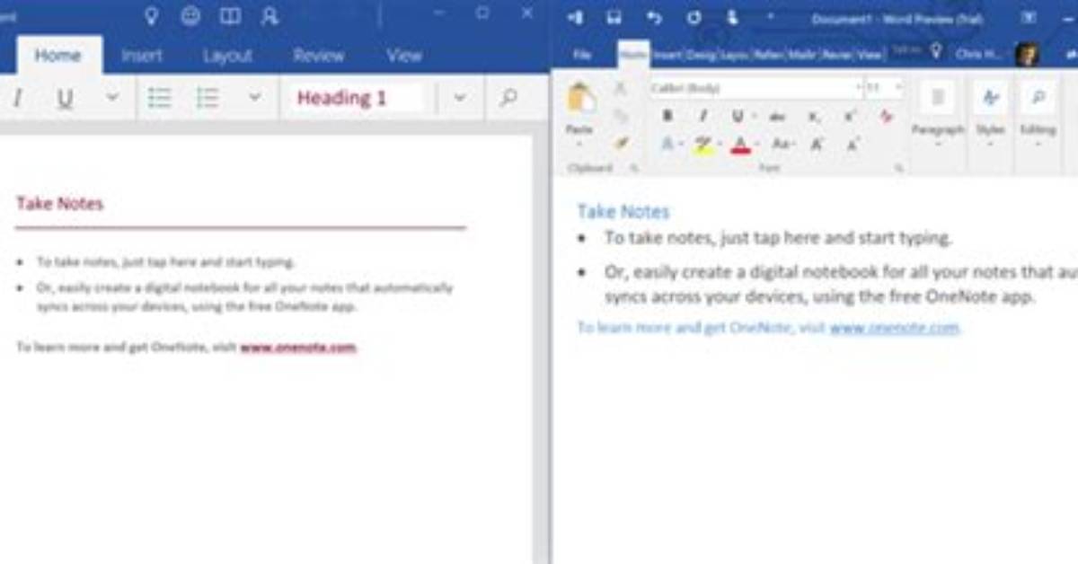Switch to Read mode with the book icon in the left window
This screenshot has width=1078, height=564.
pyautogui.click(x=230, y=15)
